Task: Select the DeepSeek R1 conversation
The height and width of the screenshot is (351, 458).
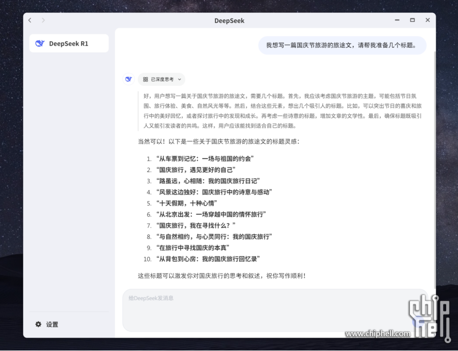Action: [69, 44]
